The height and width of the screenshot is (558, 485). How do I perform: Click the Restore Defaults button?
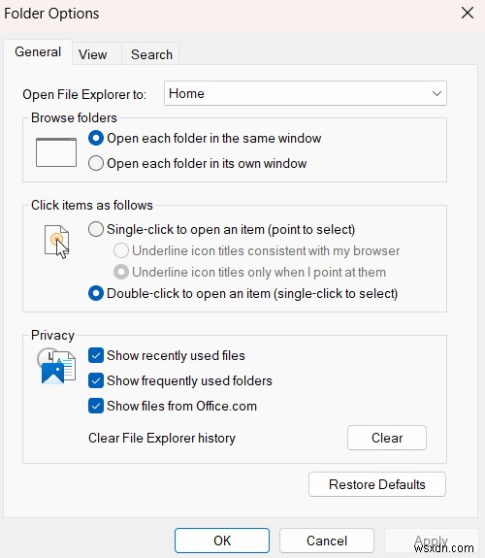point(377,484)
